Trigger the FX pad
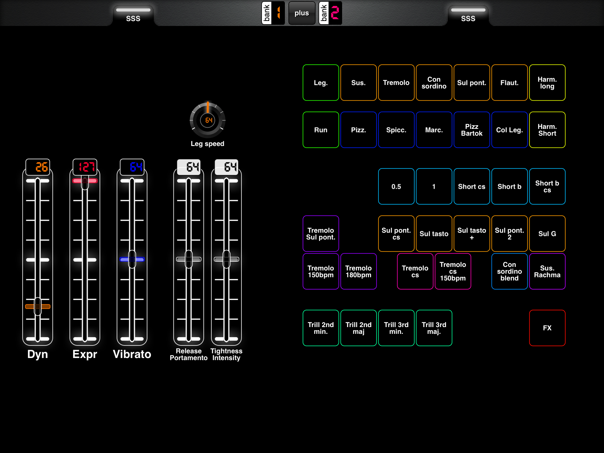Screen dimensions: 604x453 547,328
